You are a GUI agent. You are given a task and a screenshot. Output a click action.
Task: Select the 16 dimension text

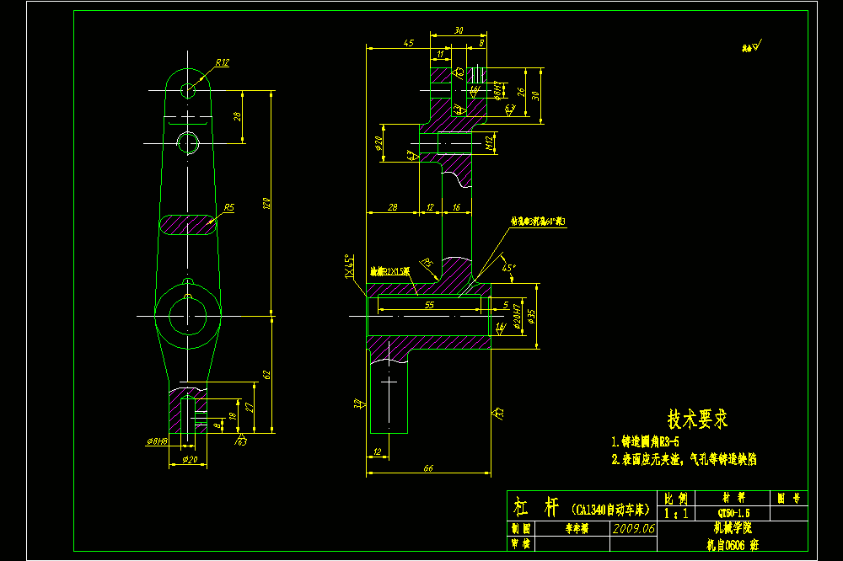[456, 207]
